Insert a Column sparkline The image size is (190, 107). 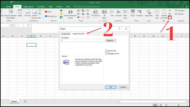[x=119, y=13]
